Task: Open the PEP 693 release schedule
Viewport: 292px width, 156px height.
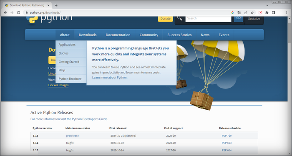Action: pos(227,143)
